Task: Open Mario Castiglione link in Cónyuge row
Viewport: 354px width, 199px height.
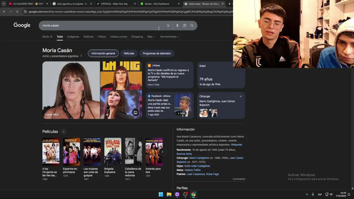Action: point(199,158)
